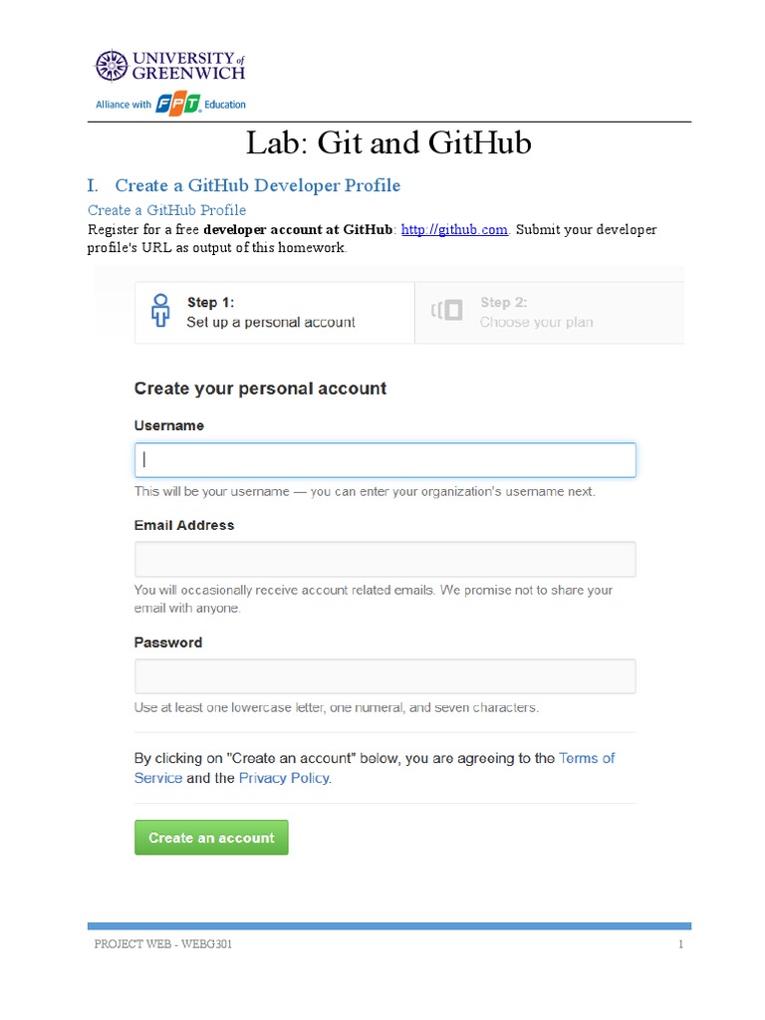Viewport: 765px width, 1020px height.
Task: Click the Step 2 plan icon
Action: click(447, 311)
